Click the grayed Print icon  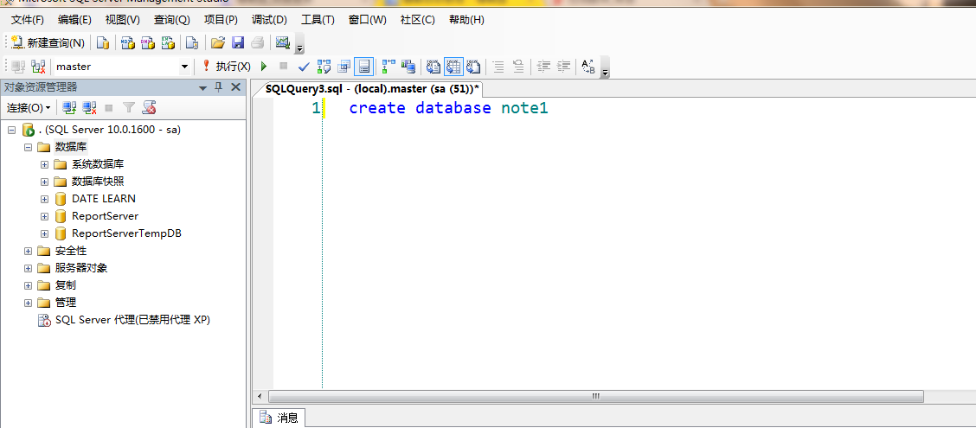tap(258, 43)
